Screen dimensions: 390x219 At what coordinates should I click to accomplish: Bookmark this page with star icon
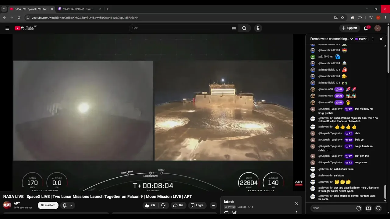[342, 18]
